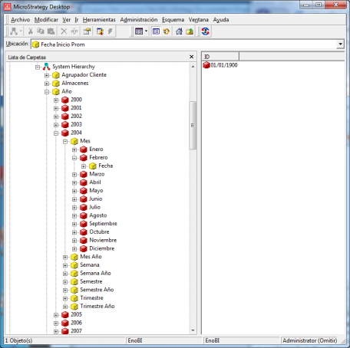This screenshot has height=348, width=350.
Task: Click the Rename toolbar icon
Action: tap(74, 31)
